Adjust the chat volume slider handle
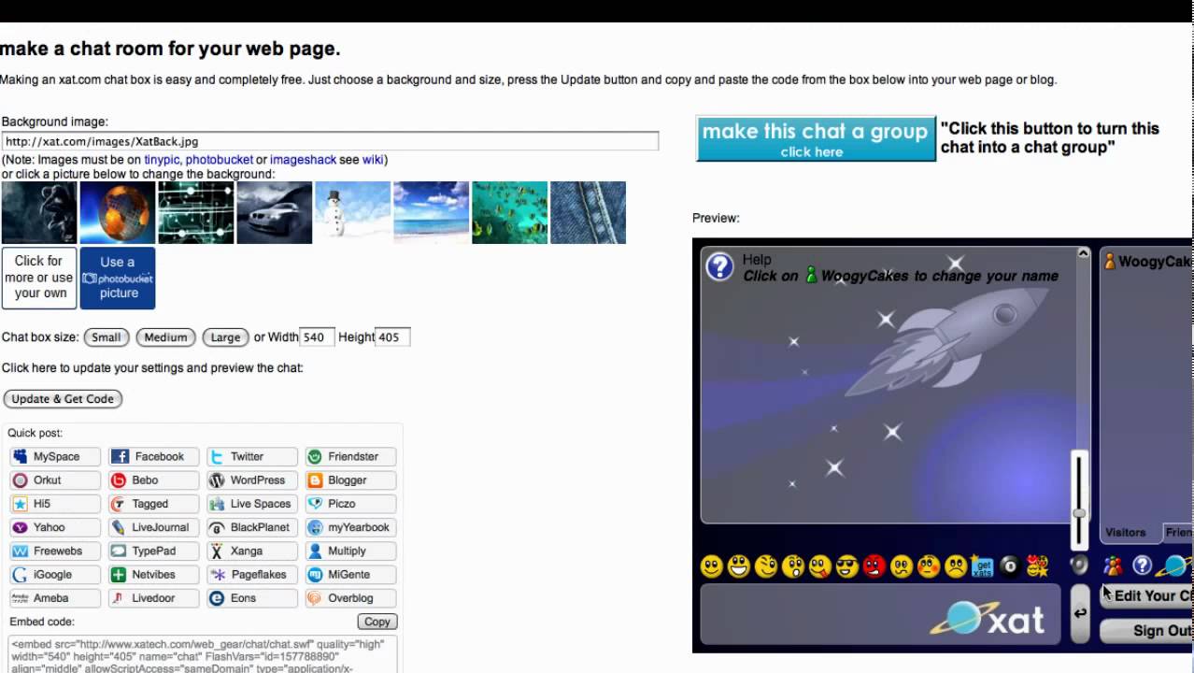1194x673 pixels. pos(1079,513)
